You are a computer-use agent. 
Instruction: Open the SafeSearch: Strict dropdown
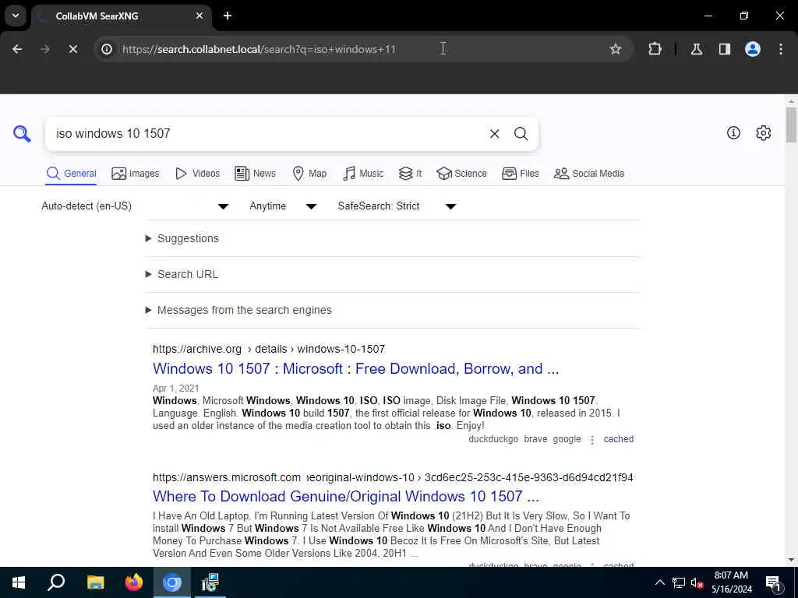397,206
